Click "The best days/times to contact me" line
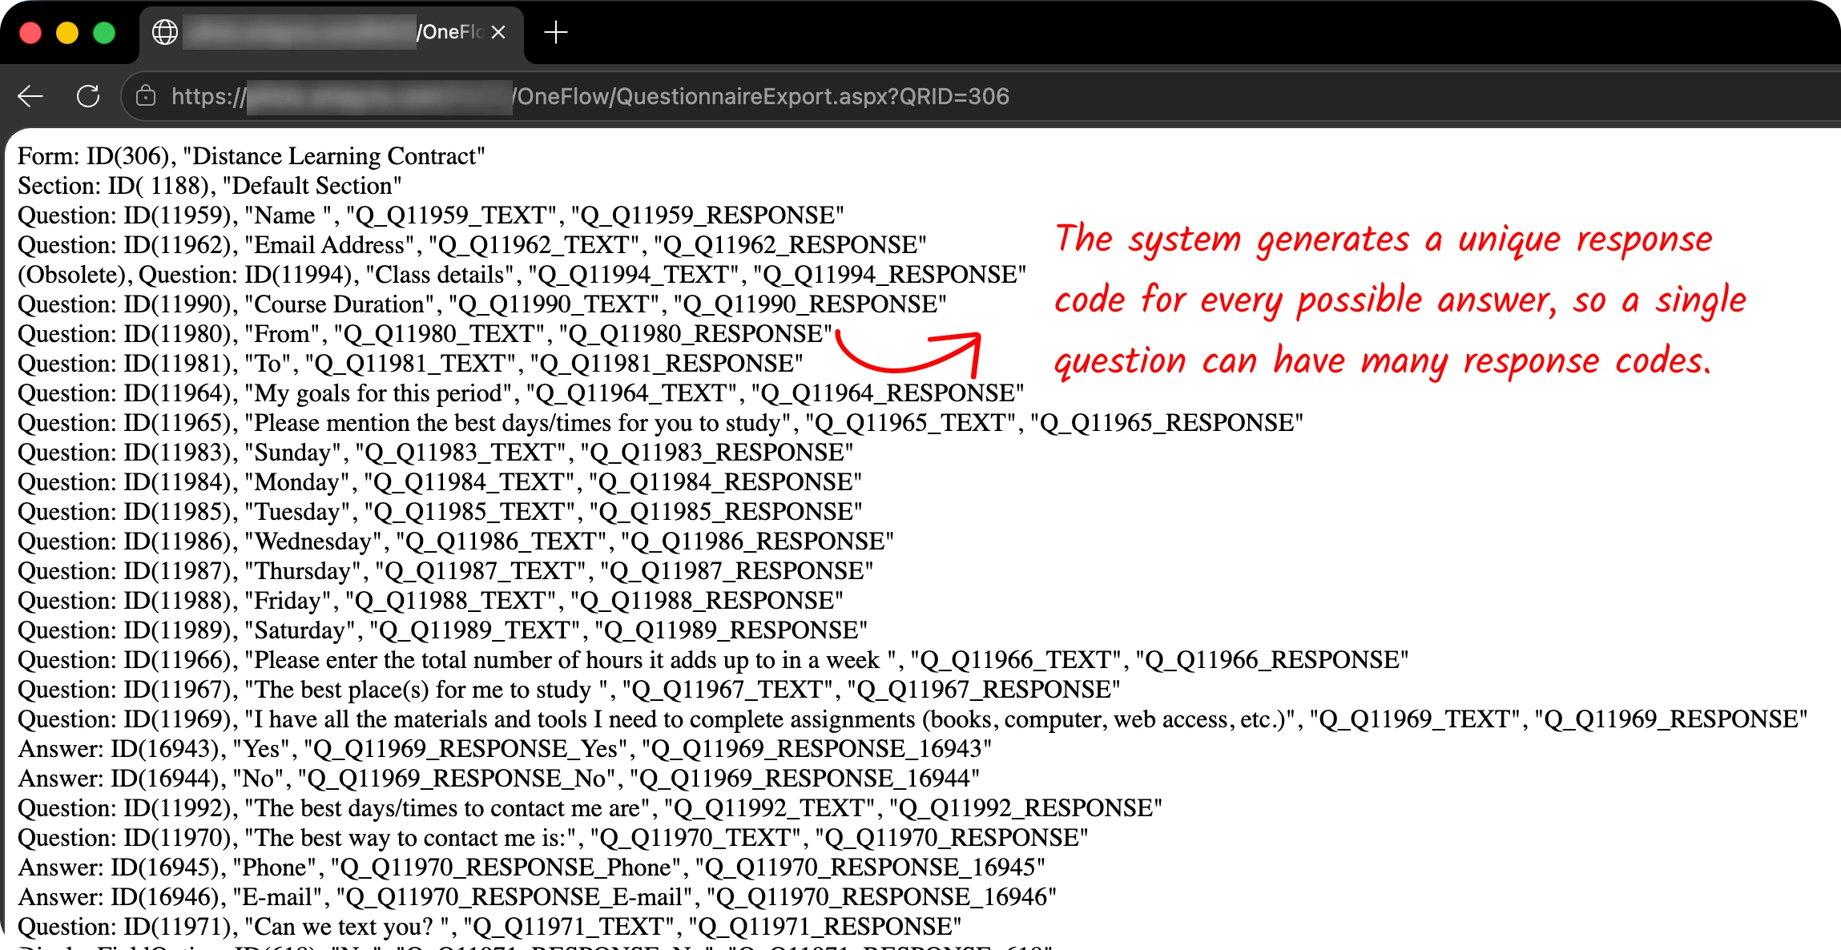1841x950 pixels. coord(590,807)
